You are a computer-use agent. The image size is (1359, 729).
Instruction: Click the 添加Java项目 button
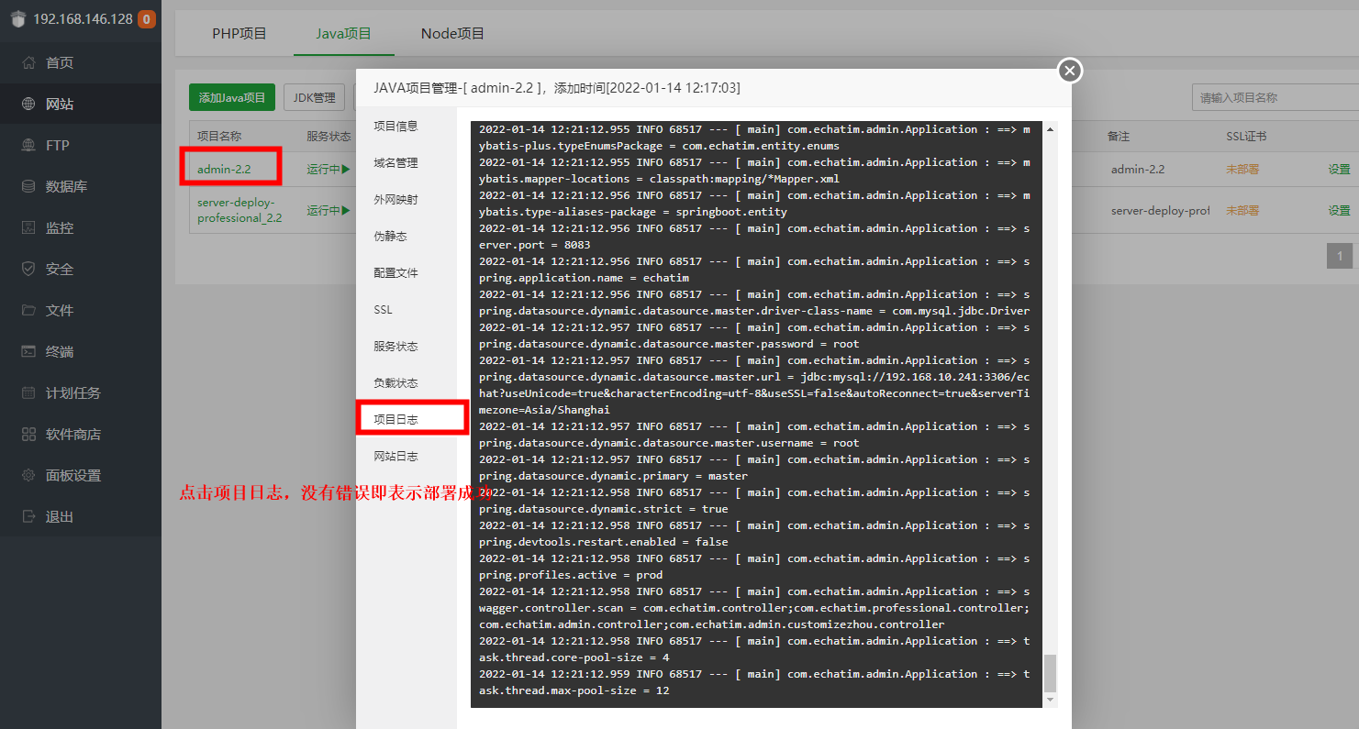click(232, 98)
